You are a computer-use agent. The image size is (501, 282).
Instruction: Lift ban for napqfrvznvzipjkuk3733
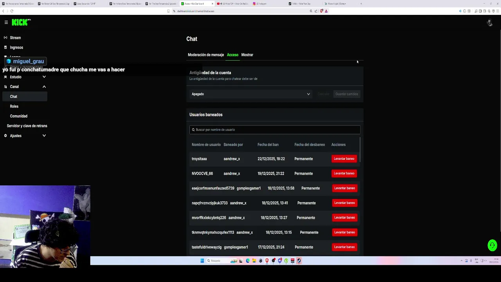344,203
